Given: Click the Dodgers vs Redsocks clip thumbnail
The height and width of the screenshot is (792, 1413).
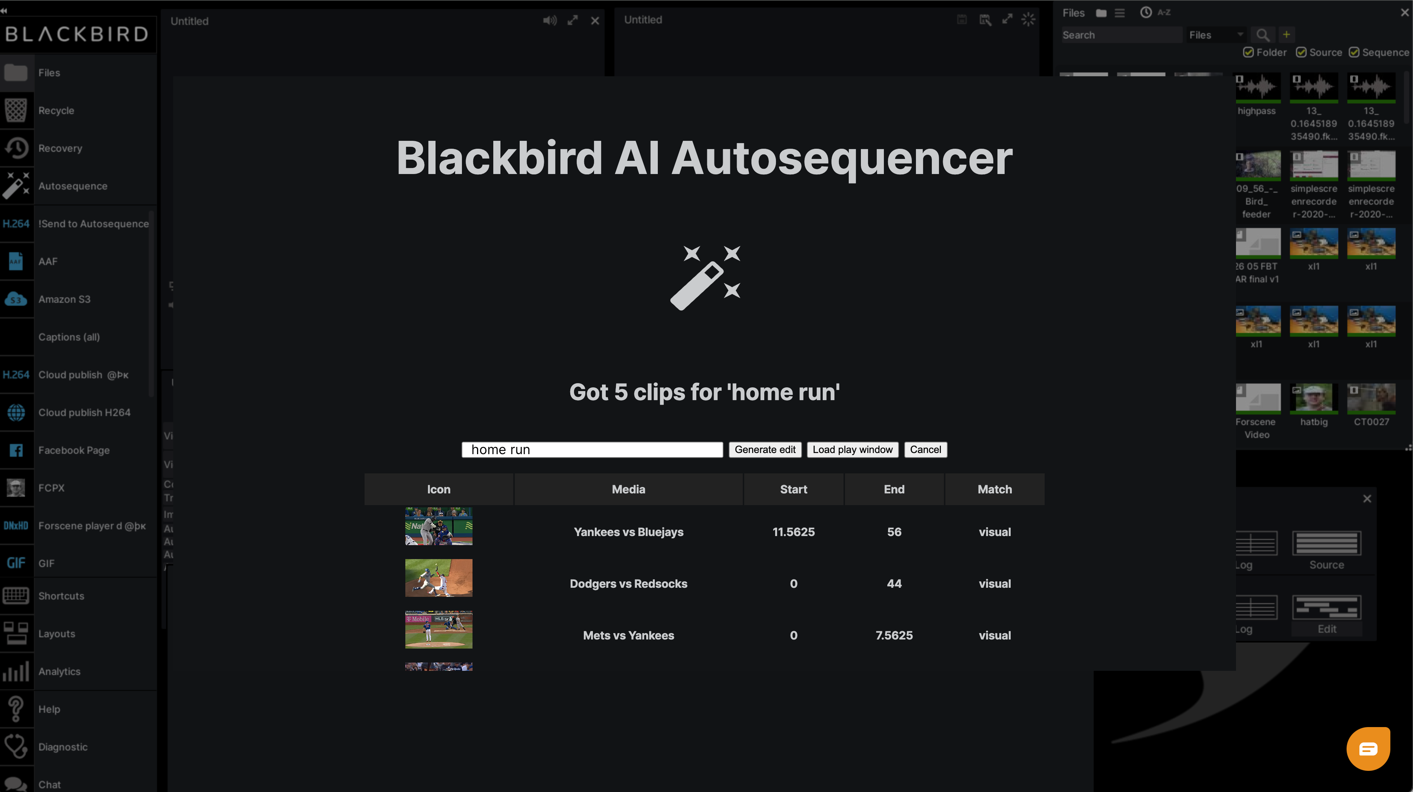Looking at the screenshot, I should point(438,578).
